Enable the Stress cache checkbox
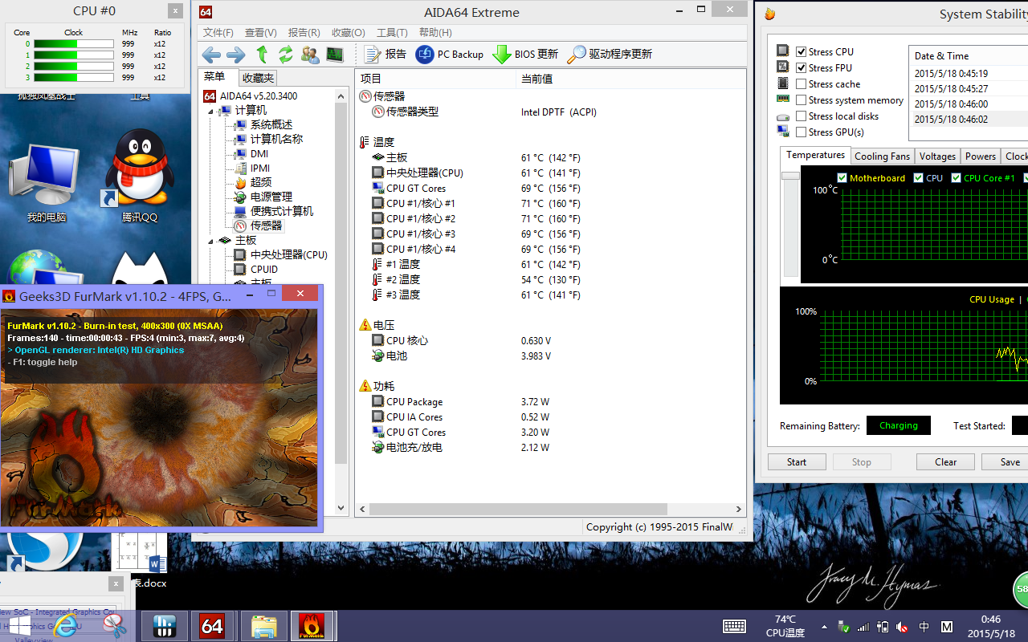Image resolution: width=1028 pixels, height=642 pixels. point(801,83)
